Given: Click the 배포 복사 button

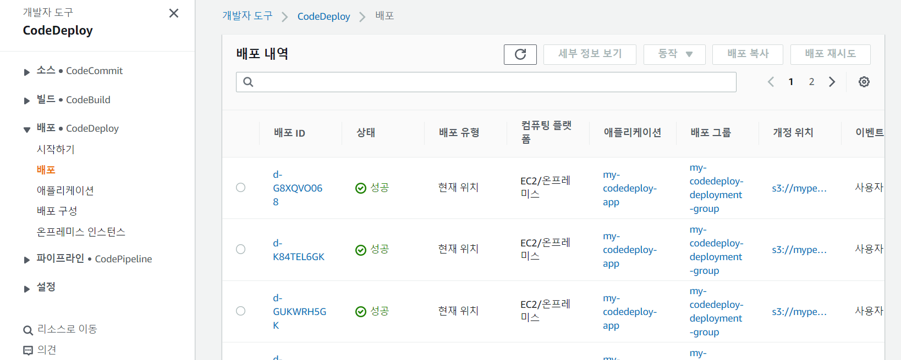Looking at the screenshot, I should (x=748, y=54).
